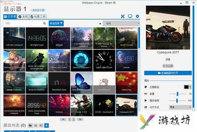Click the 选择显示器 choose display link

pyautogui.click(x=38, y=10)
